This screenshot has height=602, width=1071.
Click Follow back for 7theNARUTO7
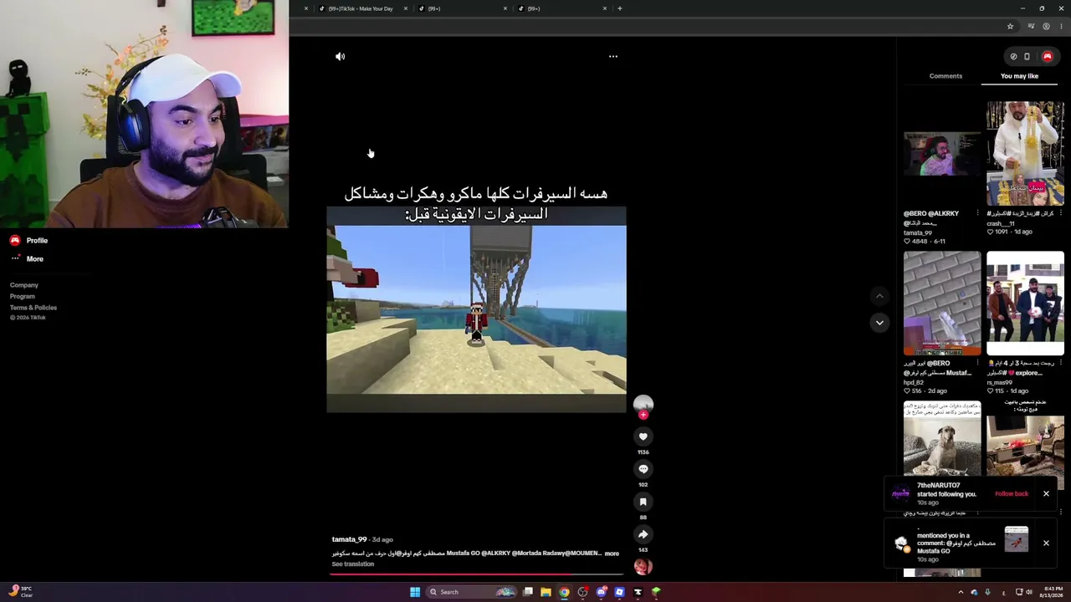pos(1012,494)
